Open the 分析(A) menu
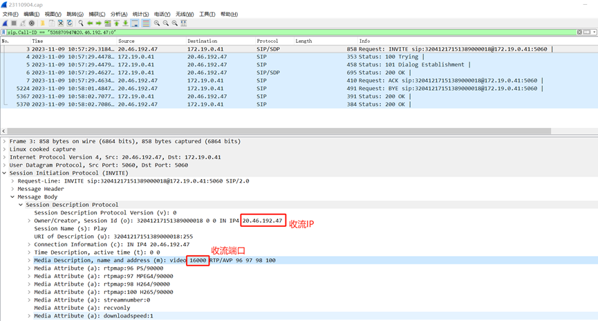 [x=119, y=14]
